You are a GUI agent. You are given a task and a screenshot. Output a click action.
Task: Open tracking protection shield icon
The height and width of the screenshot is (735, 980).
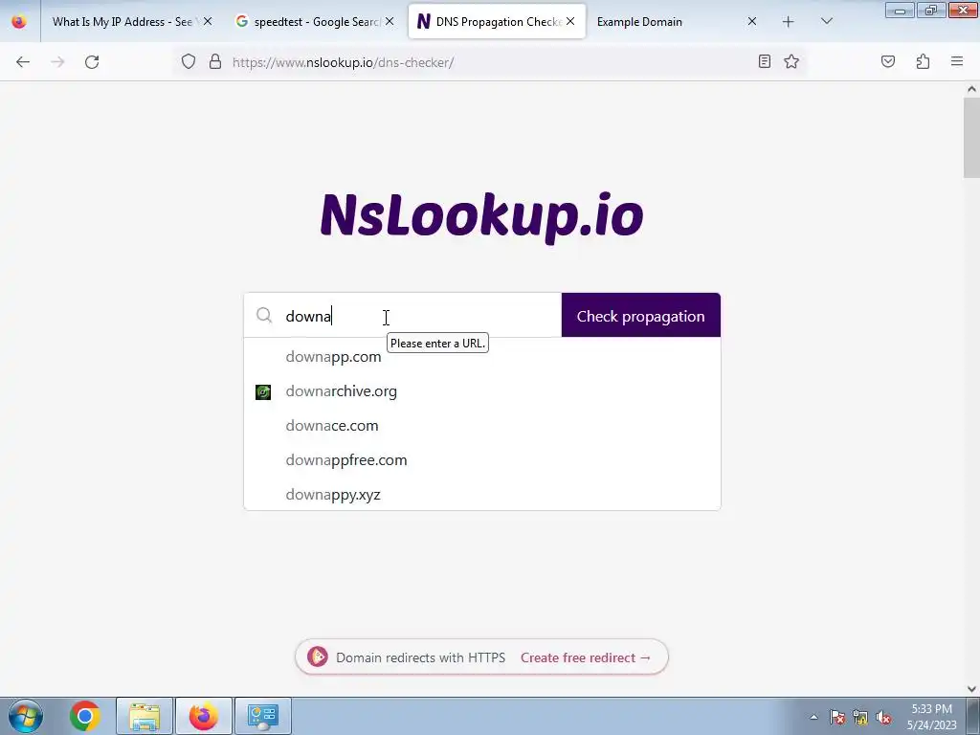[189, 61]
